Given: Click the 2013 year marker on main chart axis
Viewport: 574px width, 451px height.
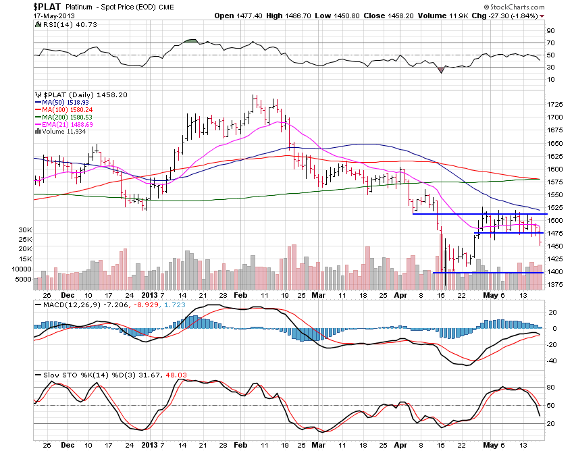Looking at the screenshot, I should click(x=150, y=294).
